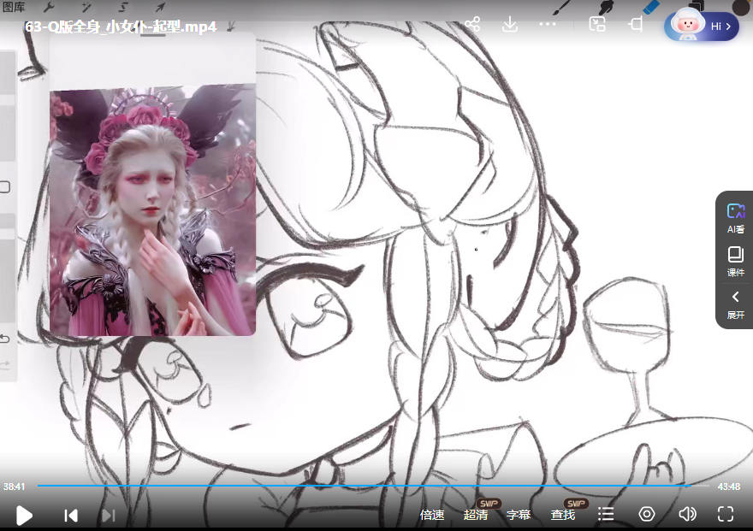Open the AI看 panel
Viewport: 753px width, 531px height.
pyautogui.click(x=735, y=217)
